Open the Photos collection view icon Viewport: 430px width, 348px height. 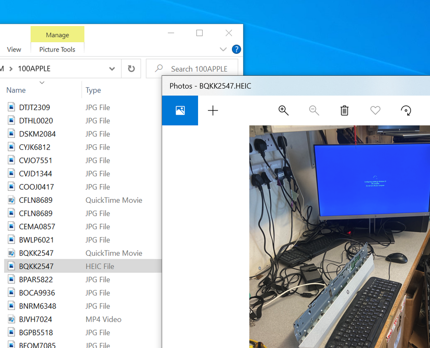pyautogui.click(x=180, y=110)
